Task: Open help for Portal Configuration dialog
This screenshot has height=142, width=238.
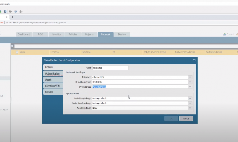Action: (x=194, y=60)
